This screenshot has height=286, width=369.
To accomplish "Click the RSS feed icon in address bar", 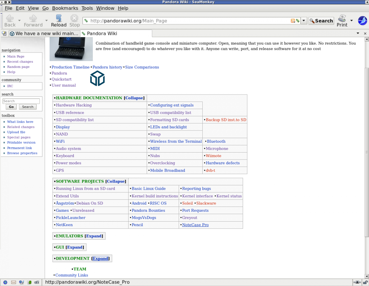I will click(x=293, y=21).
